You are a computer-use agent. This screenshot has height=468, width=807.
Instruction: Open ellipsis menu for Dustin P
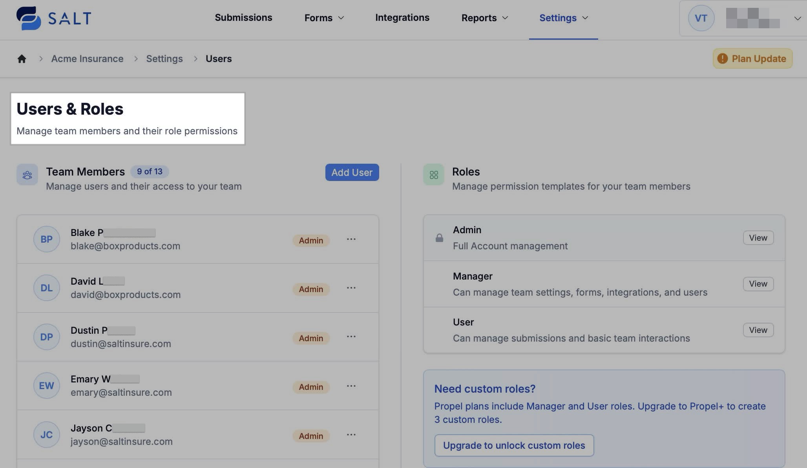[x=351, y=337]
